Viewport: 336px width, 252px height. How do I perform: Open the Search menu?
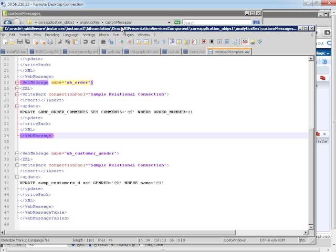tap(25, 35)
